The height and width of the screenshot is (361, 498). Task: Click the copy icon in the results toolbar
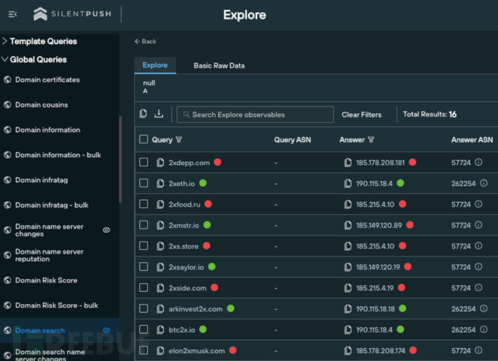tap(144, 114)
